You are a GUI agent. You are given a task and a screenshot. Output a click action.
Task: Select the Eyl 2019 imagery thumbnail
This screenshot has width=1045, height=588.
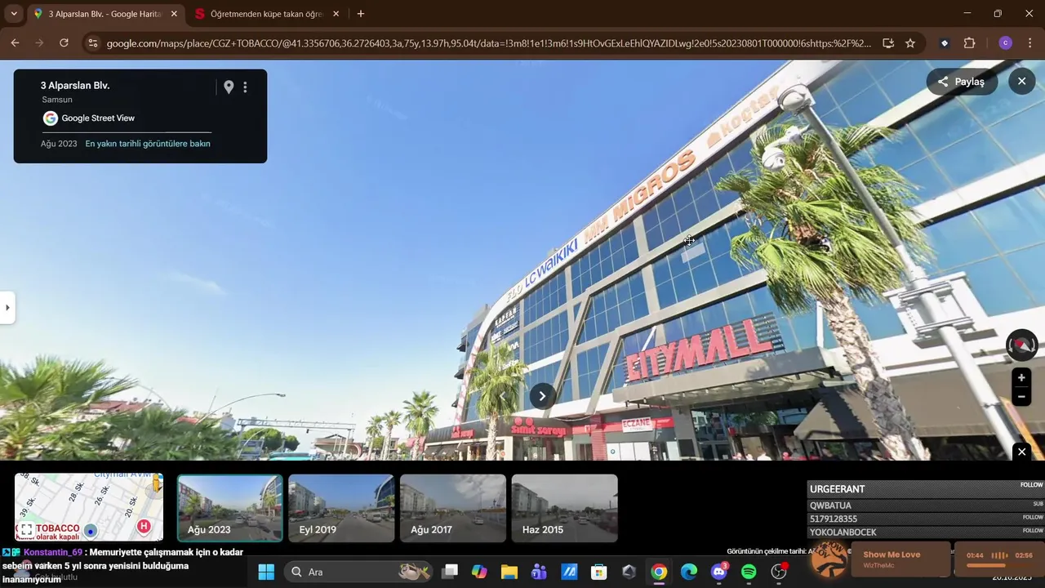point(341,508)
